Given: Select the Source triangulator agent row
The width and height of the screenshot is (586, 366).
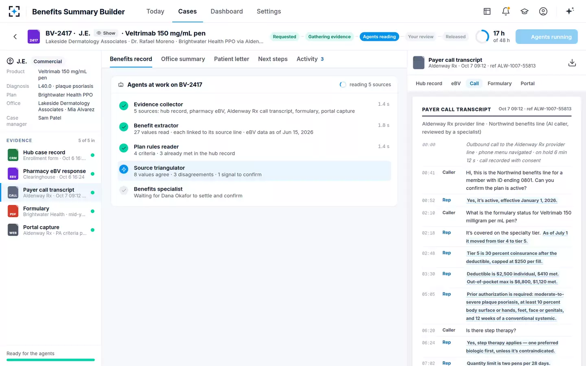Looking at the screenshot, I should pyautogui.click(x=254, y=171).
